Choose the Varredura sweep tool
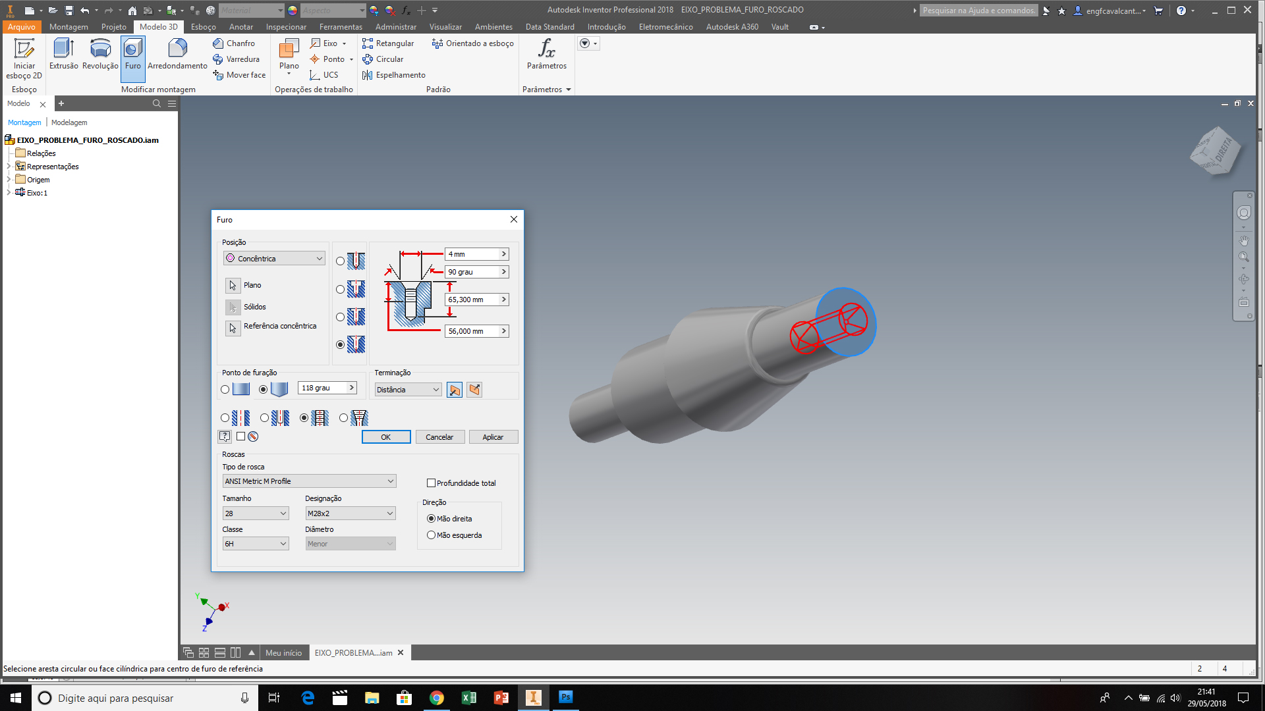 click(x=236, y=59)
